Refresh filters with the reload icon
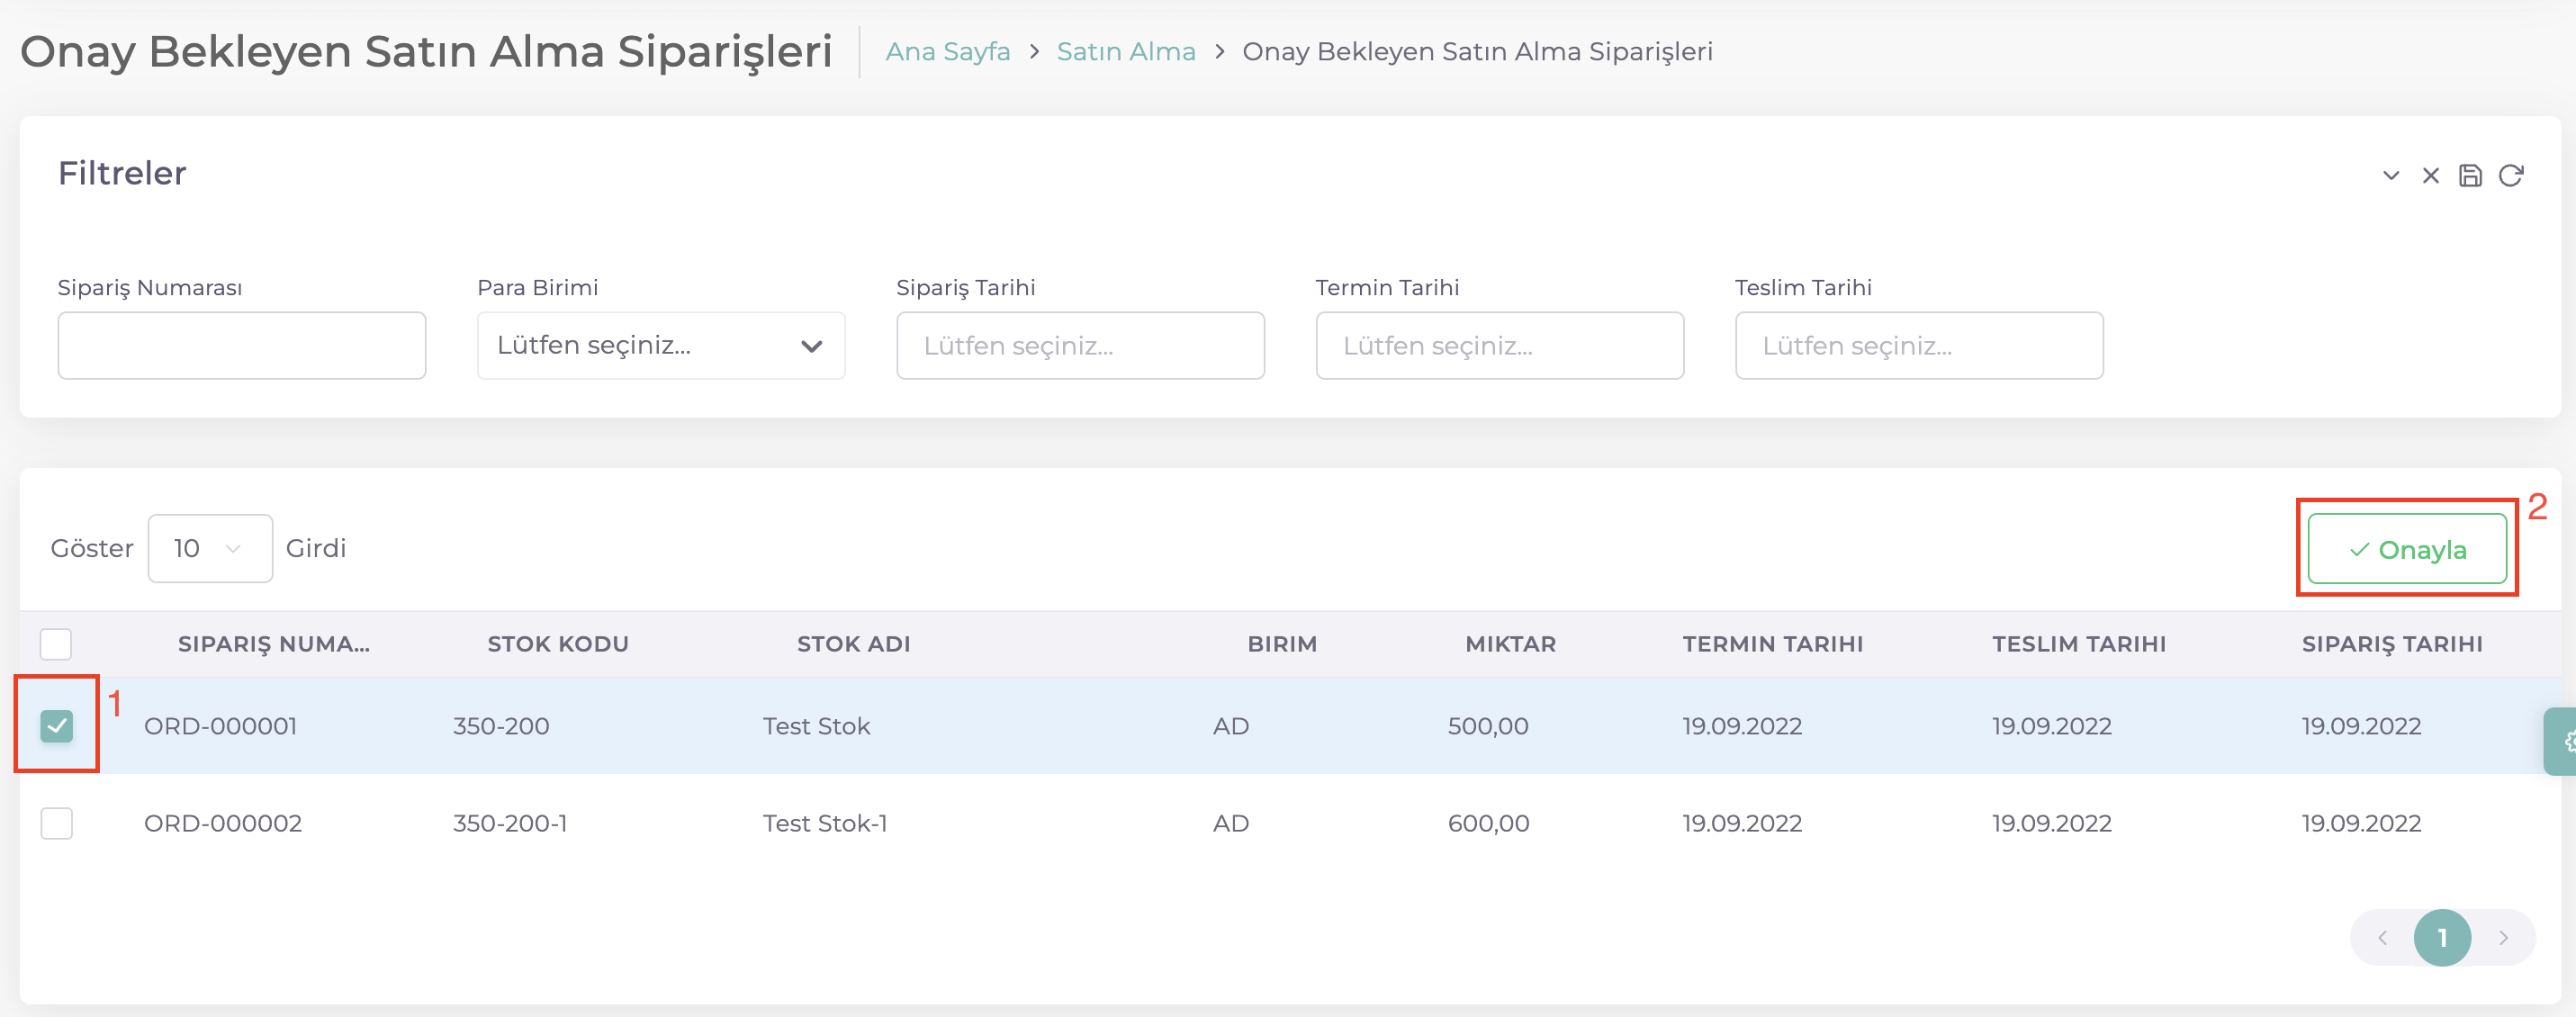This screenshot has height=1017, width=2576. coord(2511,176)
